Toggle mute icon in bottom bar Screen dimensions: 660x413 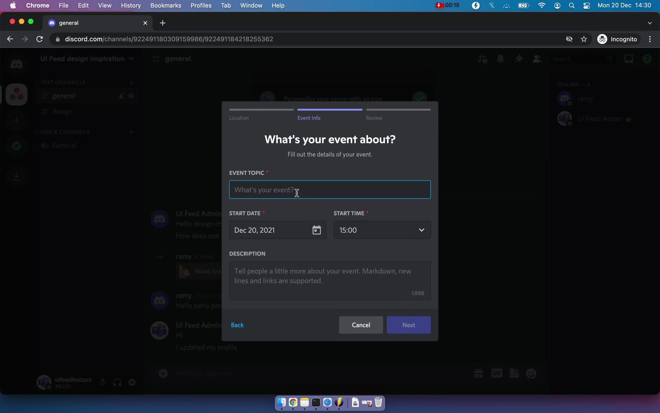[x=103, y=383]
